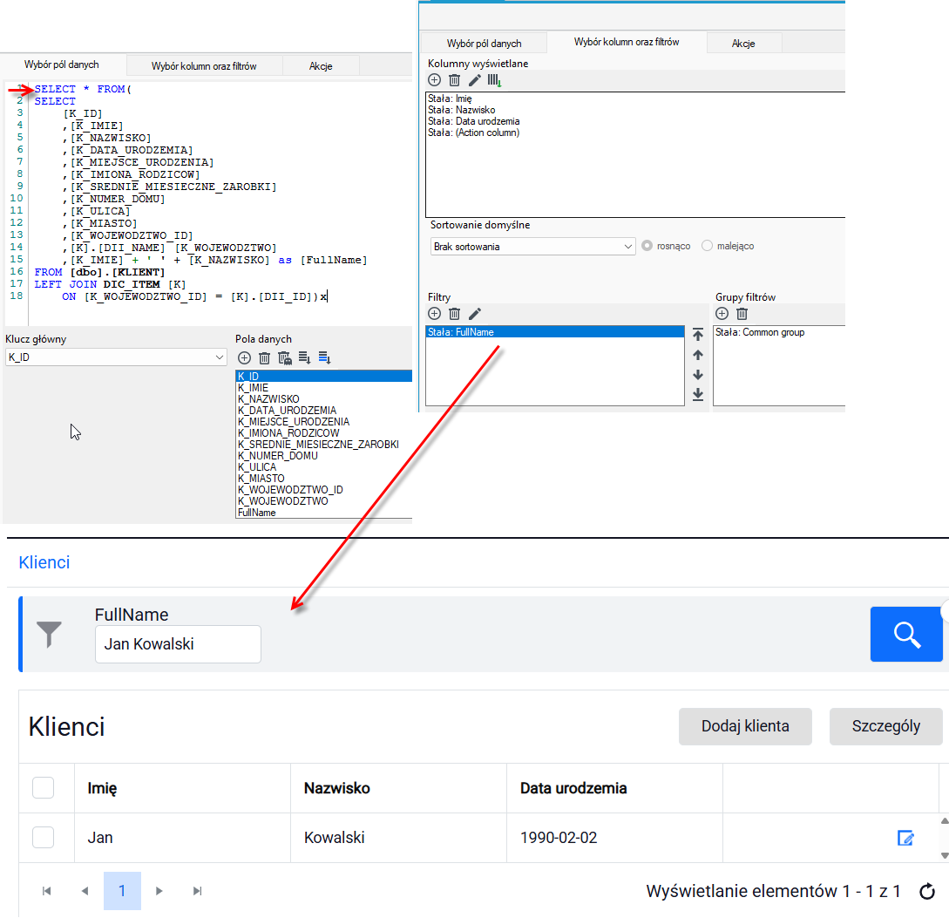Move the filter to the very top
Viewport: 949px width, 918px height.
pos(698,334)
